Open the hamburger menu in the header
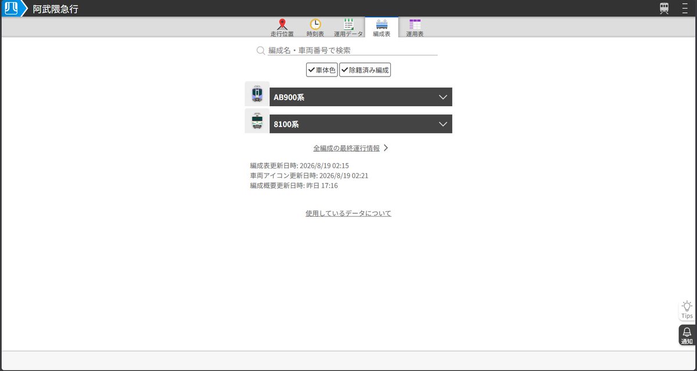697x371 pixels. click(x=684, y=8)
